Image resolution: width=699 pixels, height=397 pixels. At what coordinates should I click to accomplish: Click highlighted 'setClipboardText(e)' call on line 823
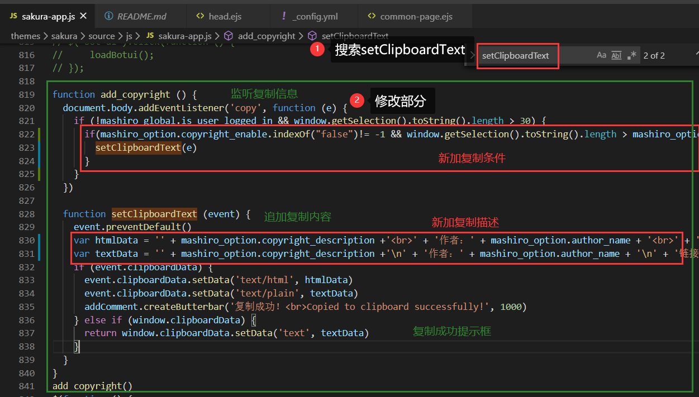point(146,147)
